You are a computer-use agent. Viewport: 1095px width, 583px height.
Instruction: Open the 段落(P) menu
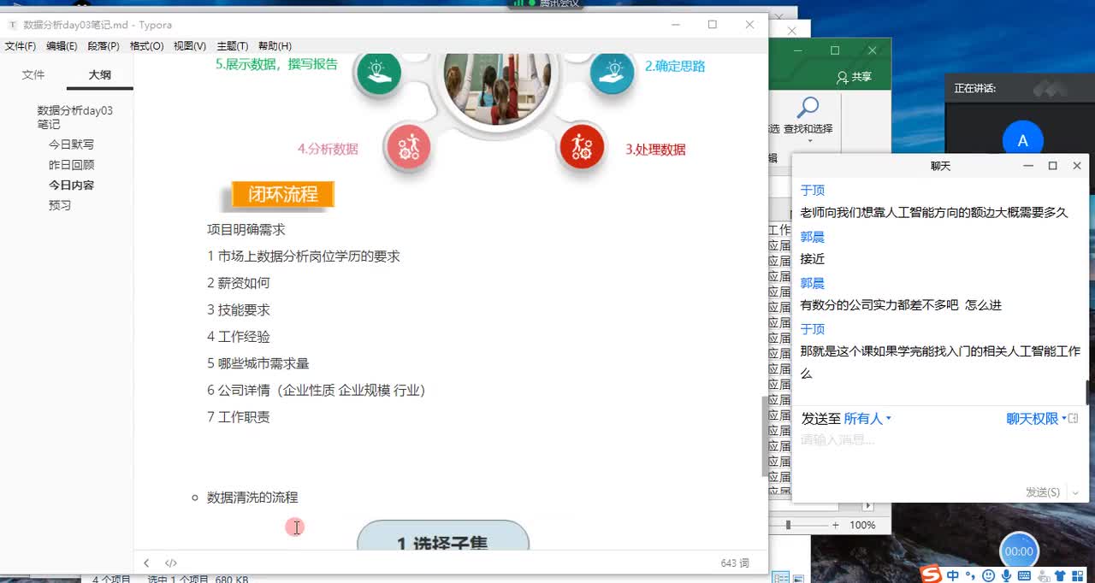tap(104, 46)
